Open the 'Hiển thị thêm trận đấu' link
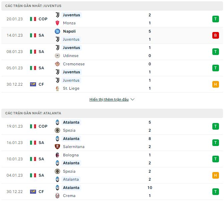Screen dimensions: 224x202 click(x=109, y=99)
